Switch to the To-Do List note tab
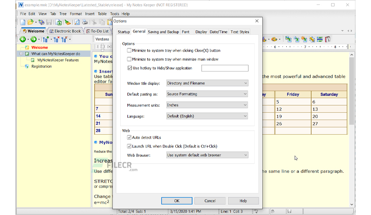Image resolution: width=371 pixels, height=215 pixels. coord(98,31)
